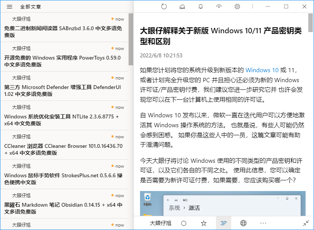Image resolution: width=314 pixels, height=230 pixels.
Task: Star the current article
Action: click(204, 223)
